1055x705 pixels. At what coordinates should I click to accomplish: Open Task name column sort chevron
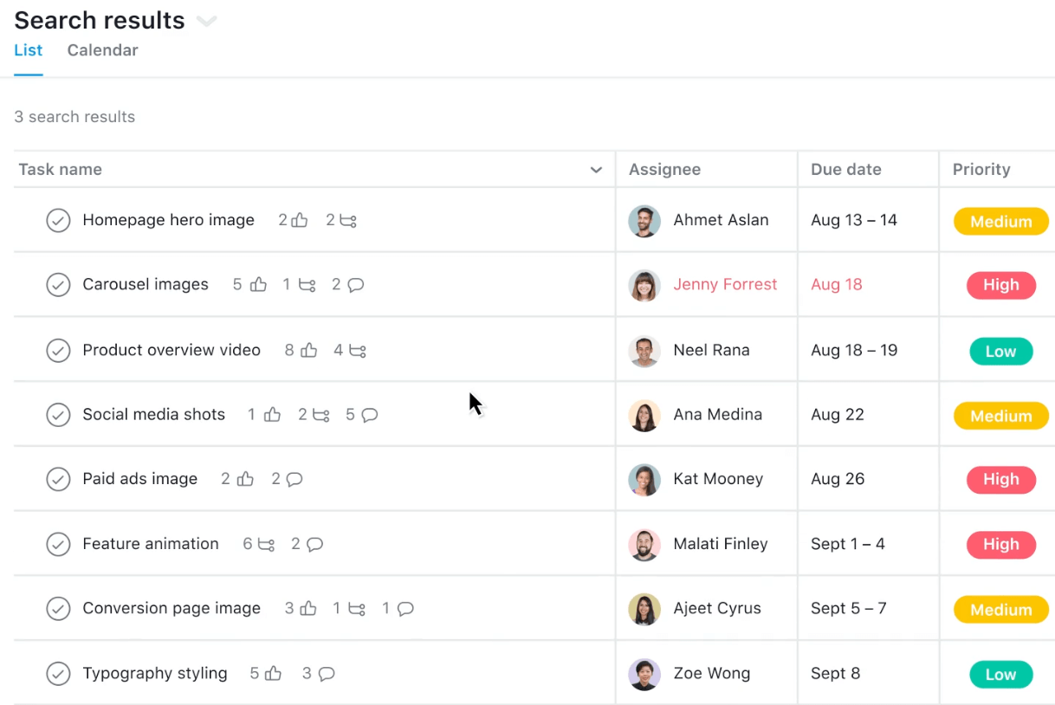[x=596, y=170]
